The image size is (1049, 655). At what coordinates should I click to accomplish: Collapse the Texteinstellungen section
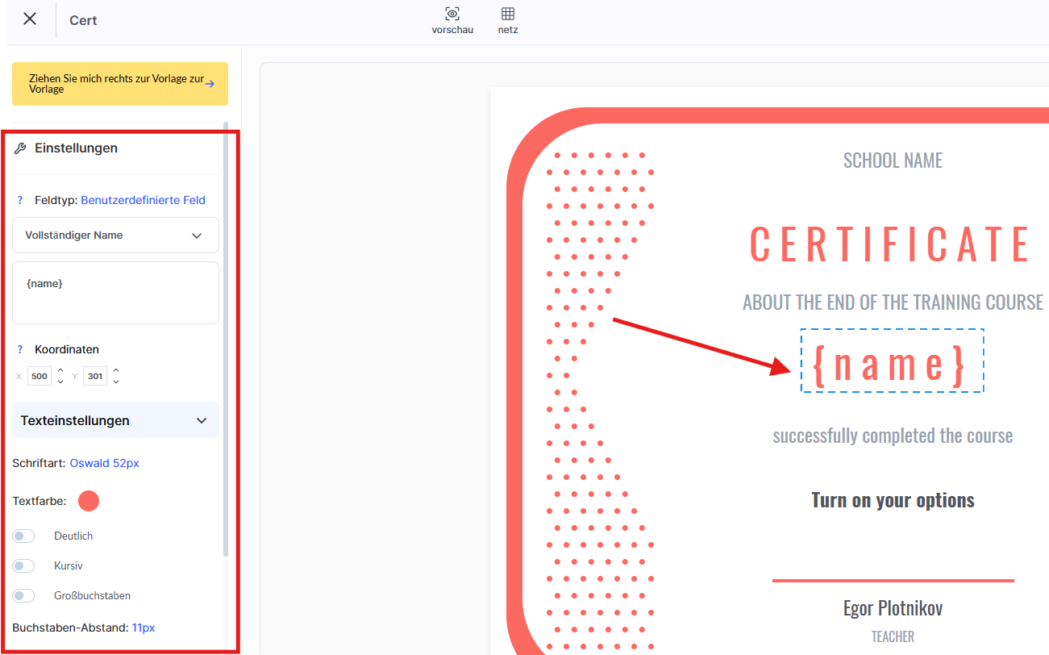coord(201,420)
